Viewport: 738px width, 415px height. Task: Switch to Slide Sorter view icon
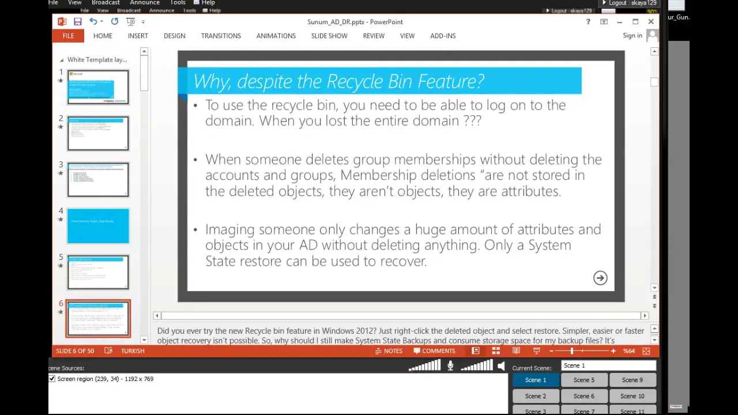pyautogui.click(x=496, y=351)
